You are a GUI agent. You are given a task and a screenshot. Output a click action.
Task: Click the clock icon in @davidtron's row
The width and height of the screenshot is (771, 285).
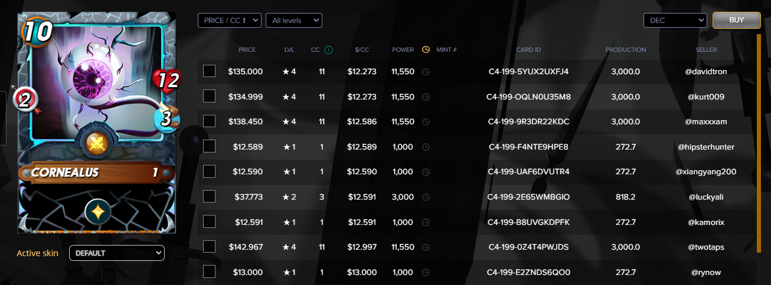tap(426, 71)
